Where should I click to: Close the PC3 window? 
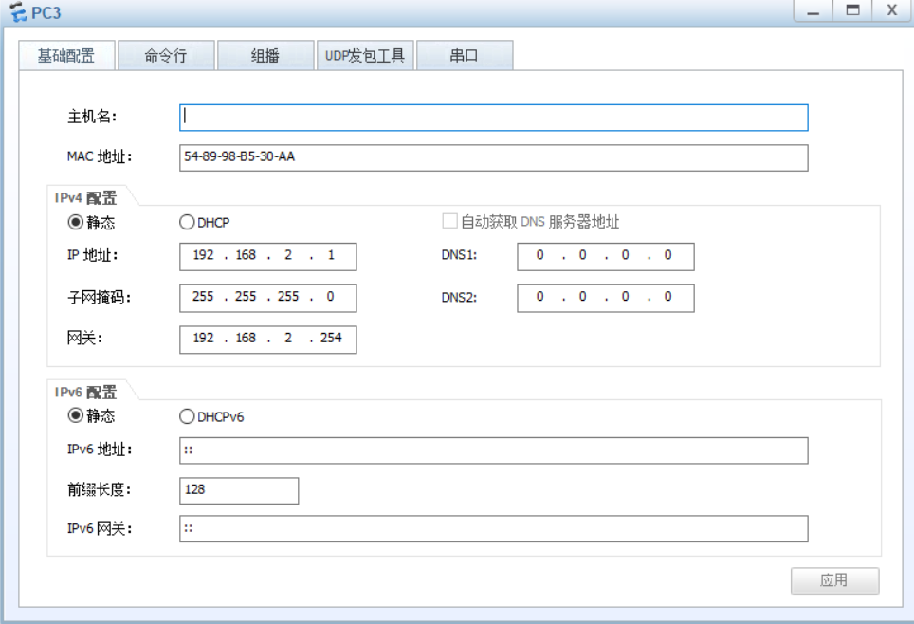tap(892, 11)
